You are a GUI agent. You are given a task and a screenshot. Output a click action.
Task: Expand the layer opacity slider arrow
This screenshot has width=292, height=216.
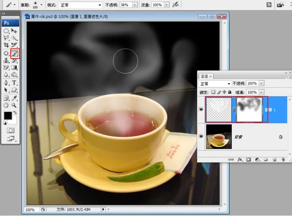click(x=262, y=84)
